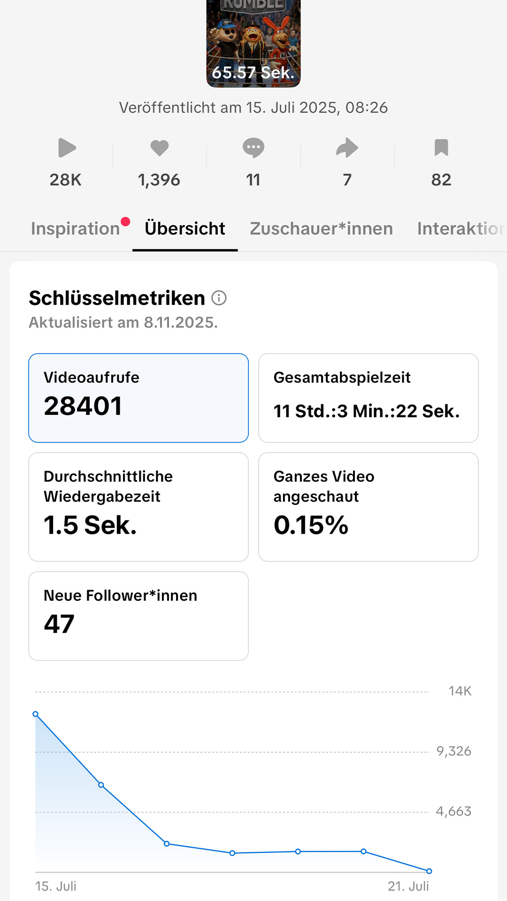Tap the play icon showing 28K views
This screenshot has height=901, width=507.
tap(67, 148)
